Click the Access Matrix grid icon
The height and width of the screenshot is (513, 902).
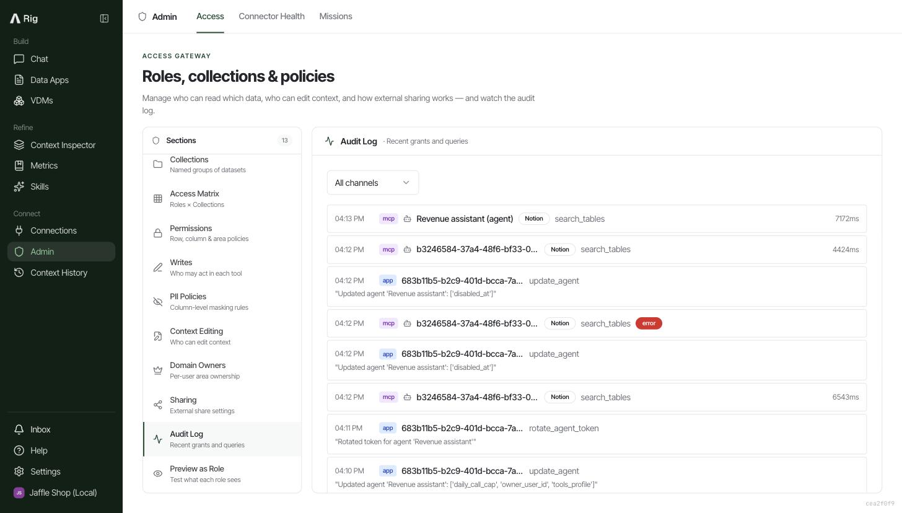[158, 199]
